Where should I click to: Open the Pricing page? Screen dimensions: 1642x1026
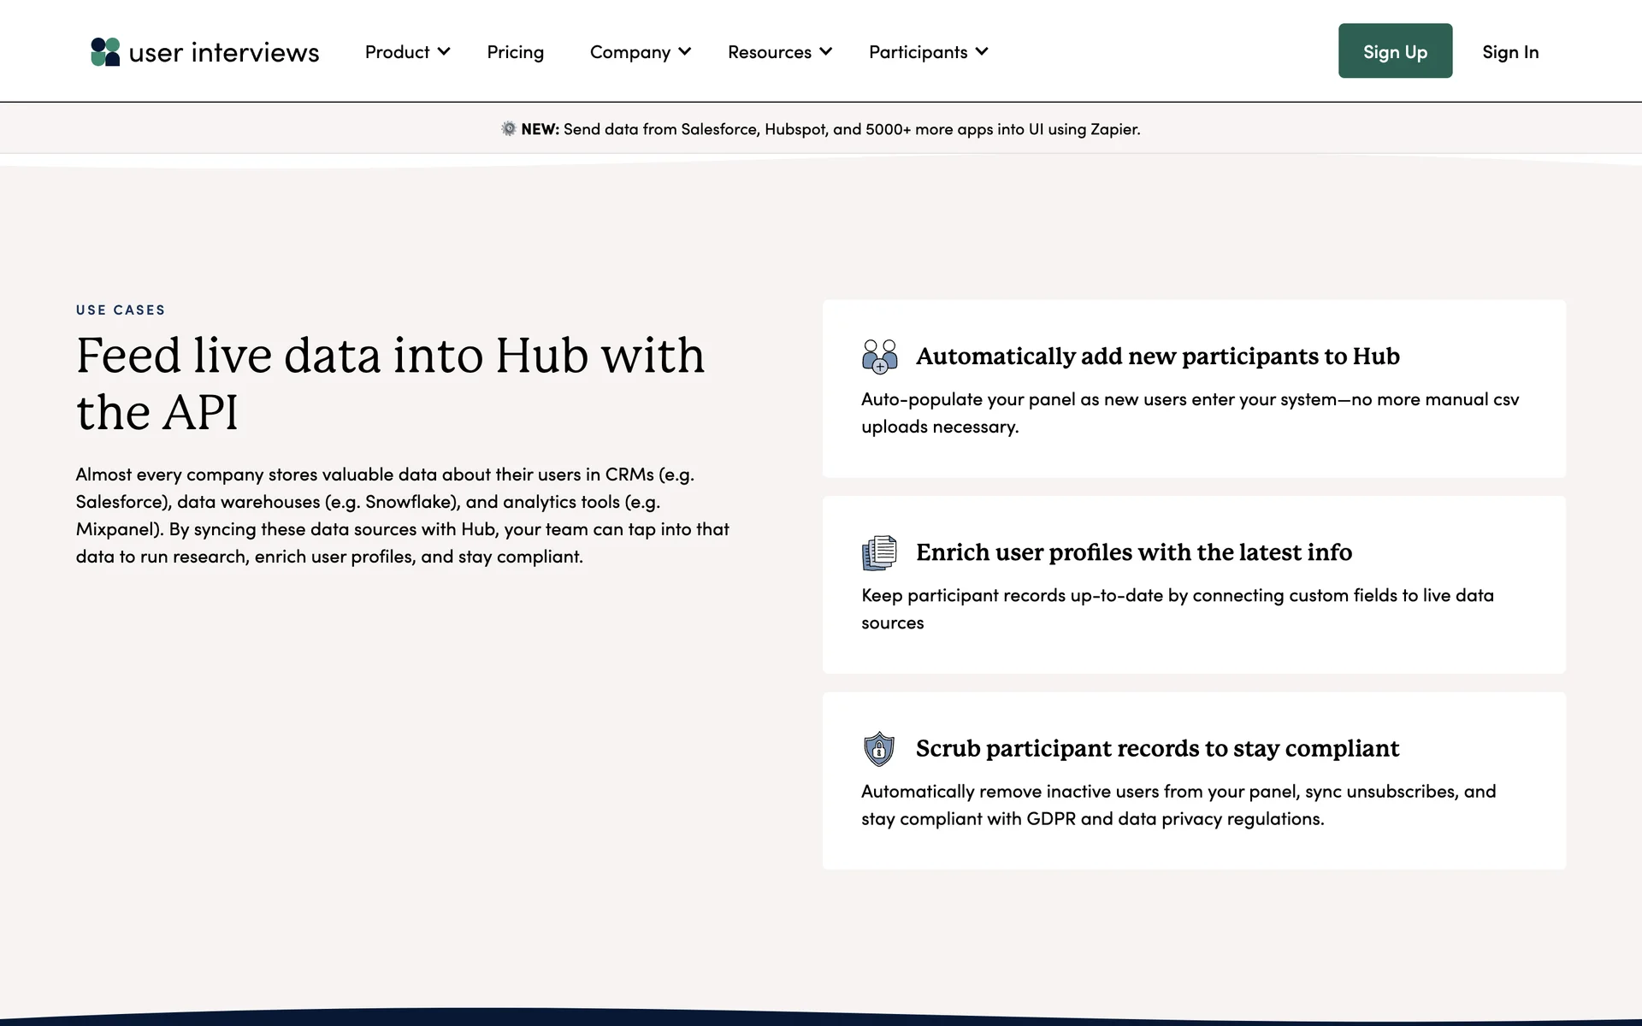tap(515, 52)
